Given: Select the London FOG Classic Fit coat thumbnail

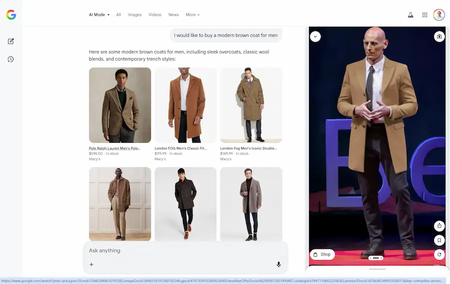Looking at the screenshot, I should coord(185,105).
